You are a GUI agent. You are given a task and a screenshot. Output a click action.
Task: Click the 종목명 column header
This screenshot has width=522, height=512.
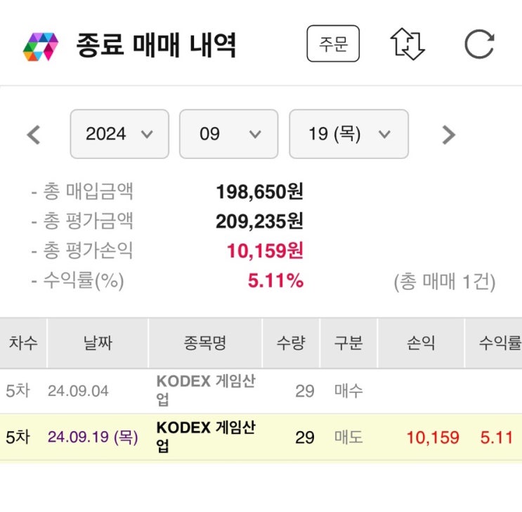(x=205, y=343)
